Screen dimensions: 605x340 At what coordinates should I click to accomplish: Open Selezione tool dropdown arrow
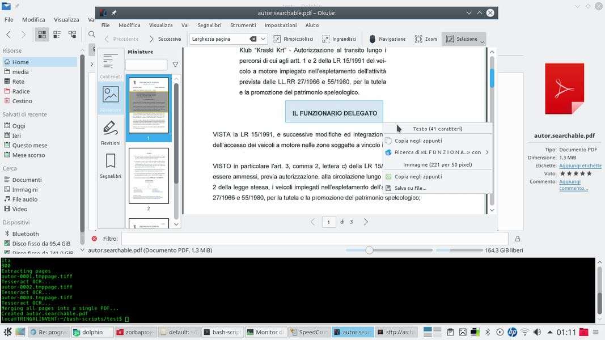tap(483, 41)
